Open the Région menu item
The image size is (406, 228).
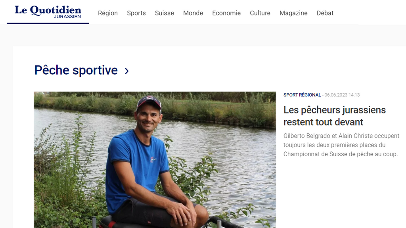108,13
